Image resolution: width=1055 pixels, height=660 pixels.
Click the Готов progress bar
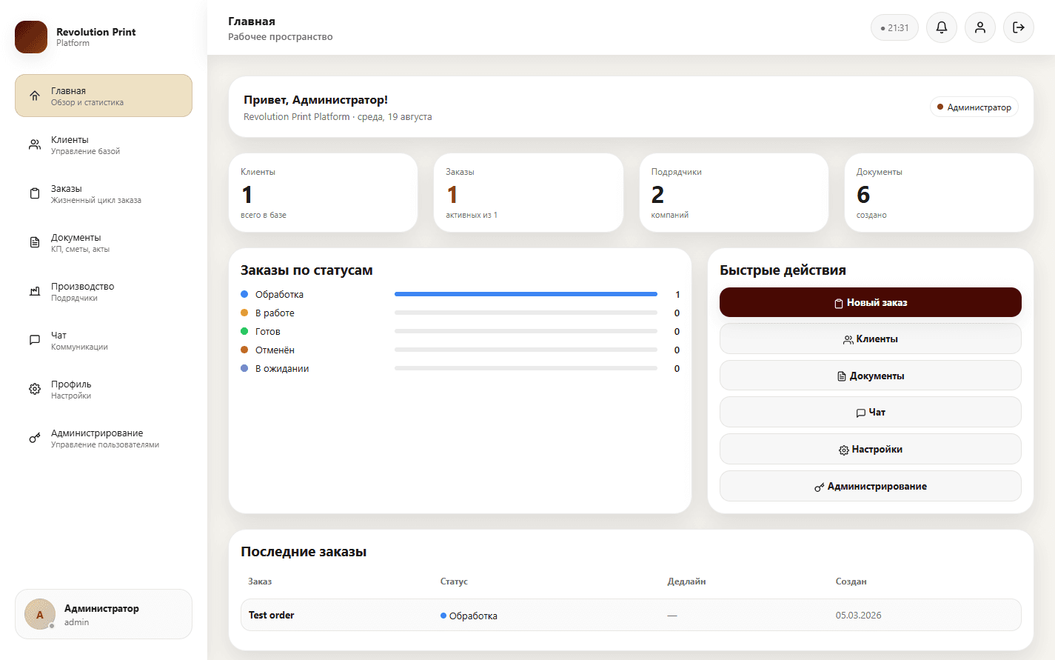[x=526, y=331]
